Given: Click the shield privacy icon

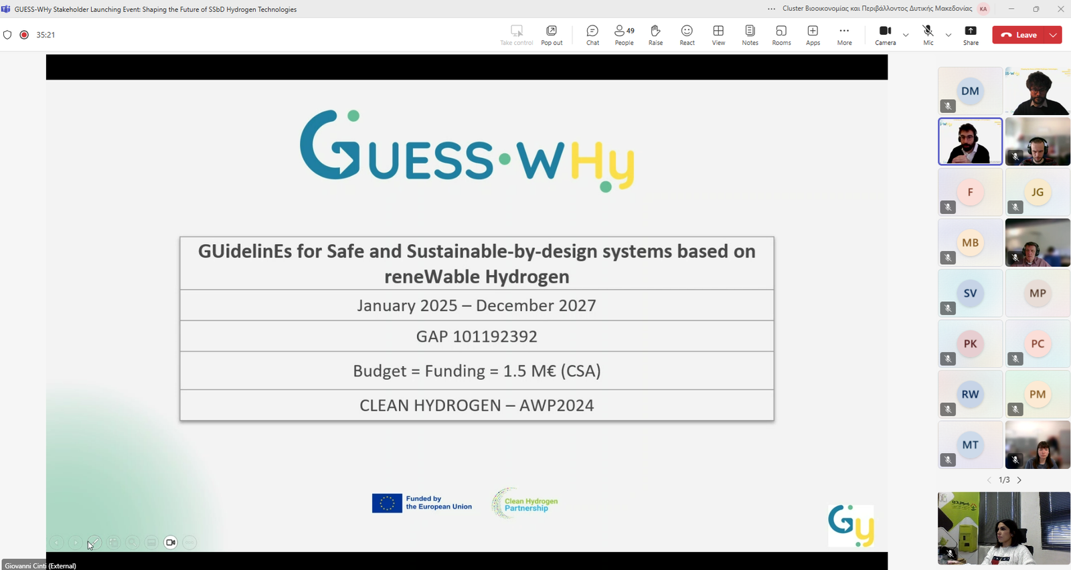Looking at the screenshot, I should click(x=7, y=35).
